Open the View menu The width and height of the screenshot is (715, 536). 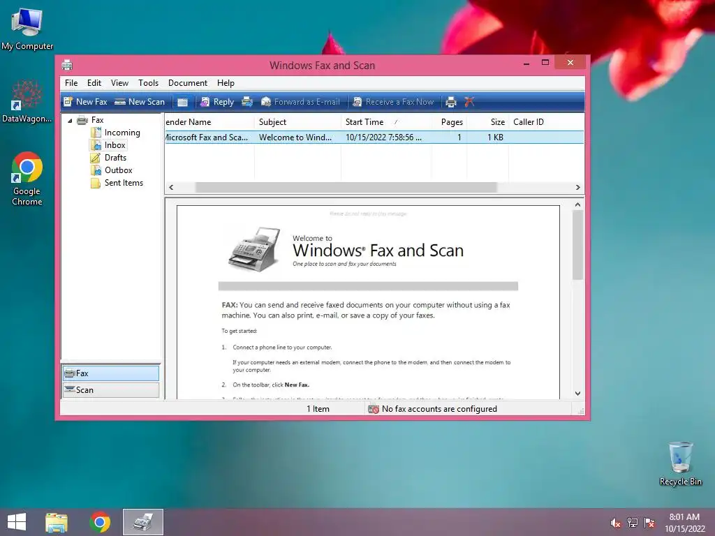click(x=119, y=83)
